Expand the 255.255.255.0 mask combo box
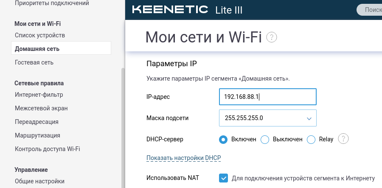 268,118
